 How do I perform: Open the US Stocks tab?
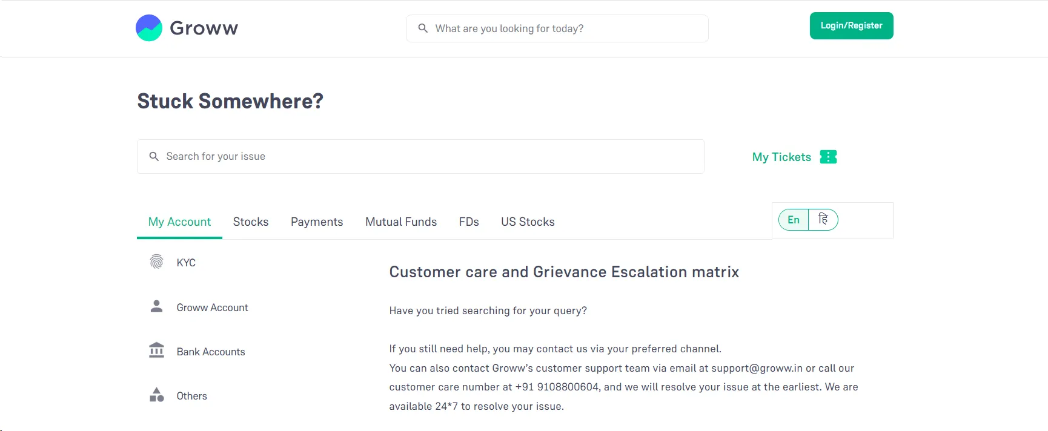tap(528, 222)
